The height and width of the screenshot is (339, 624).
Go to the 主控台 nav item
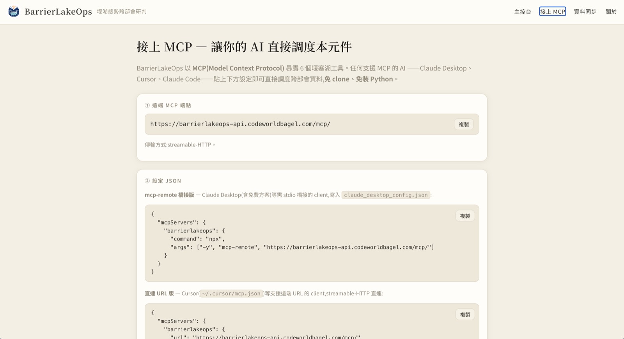coord(523,12)
